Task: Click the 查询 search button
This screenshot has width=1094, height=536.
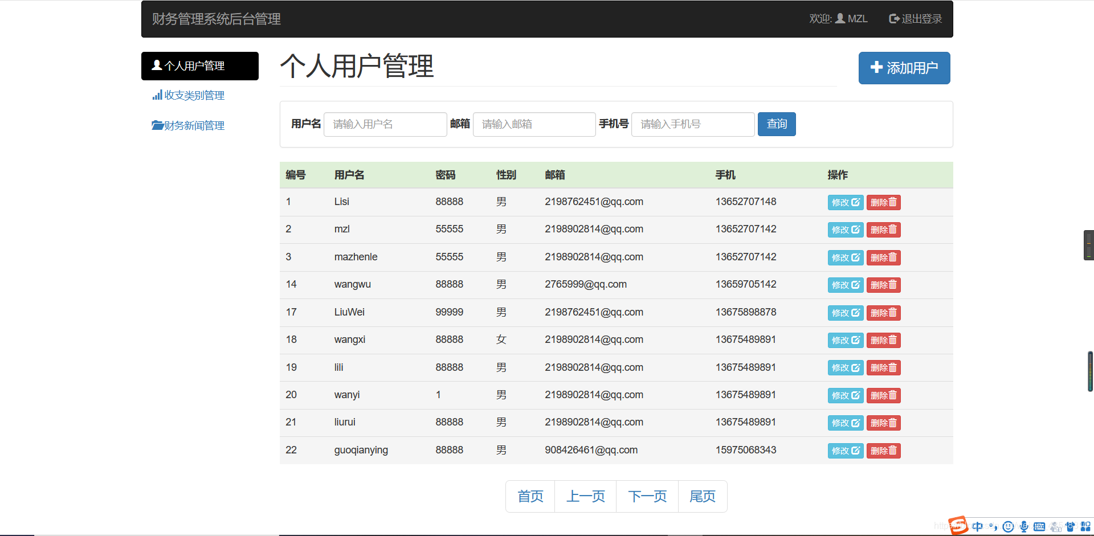Action: click(777, 124)
